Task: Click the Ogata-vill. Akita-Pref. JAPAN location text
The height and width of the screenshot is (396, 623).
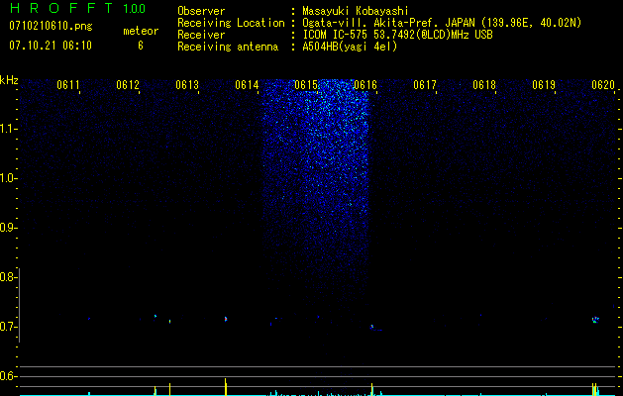Action: 442,23
